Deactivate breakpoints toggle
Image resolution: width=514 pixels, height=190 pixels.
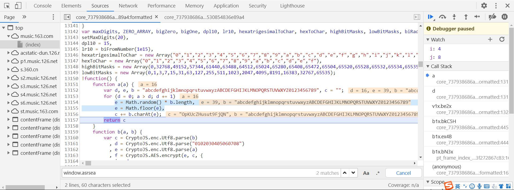coord(492,17)
